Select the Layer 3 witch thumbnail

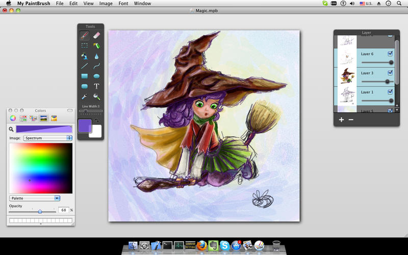coord(347,76)
